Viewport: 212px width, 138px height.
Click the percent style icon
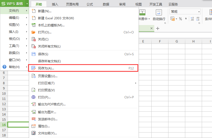(181, 19)
